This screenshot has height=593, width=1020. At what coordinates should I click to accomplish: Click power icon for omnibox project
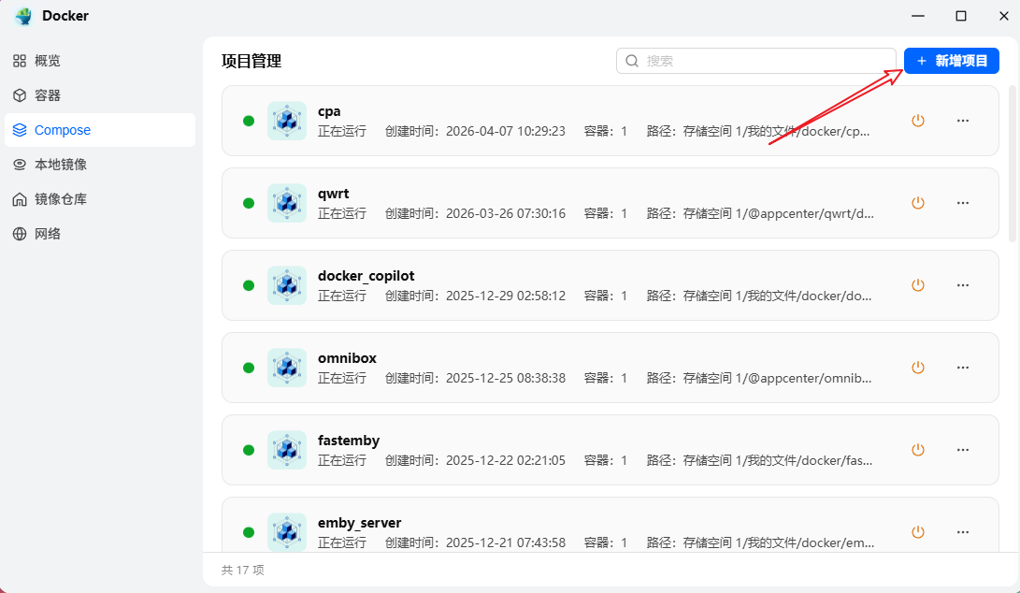click(918, 368)
